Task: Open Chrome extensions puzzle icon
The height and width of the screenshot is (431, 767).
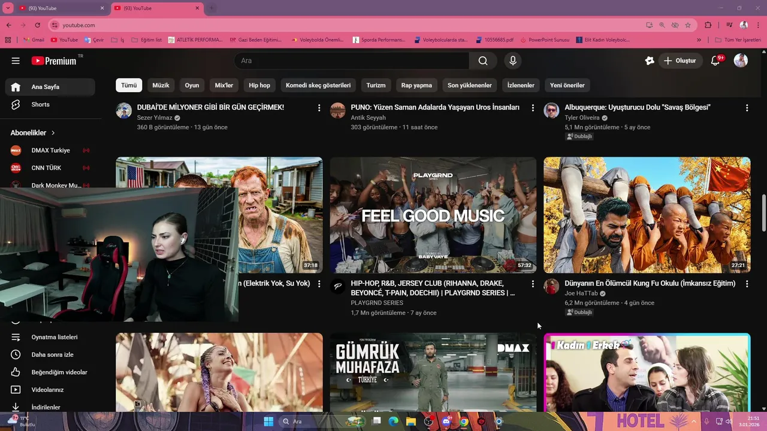Action: tap(708, 25)
